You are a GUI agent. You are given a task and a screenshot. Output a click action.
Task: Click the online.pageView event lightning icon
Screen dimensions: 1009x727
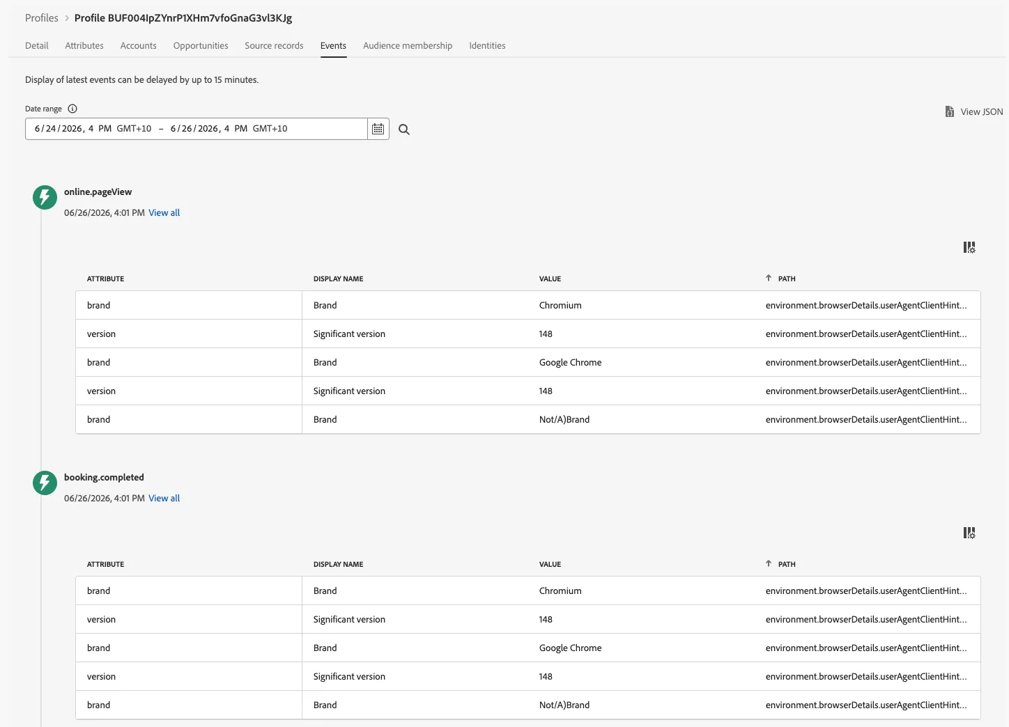[45, 197]
